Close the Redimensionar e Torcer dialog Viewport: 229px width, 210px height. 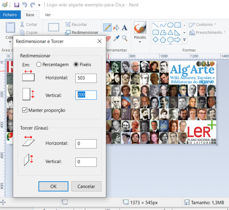100,41
